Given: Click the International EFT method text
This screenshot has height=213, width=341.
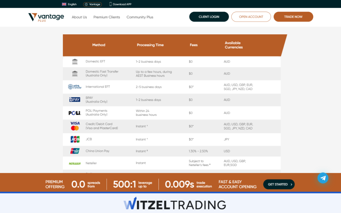Looking at the screenshot, I should [x=98, y=87].
